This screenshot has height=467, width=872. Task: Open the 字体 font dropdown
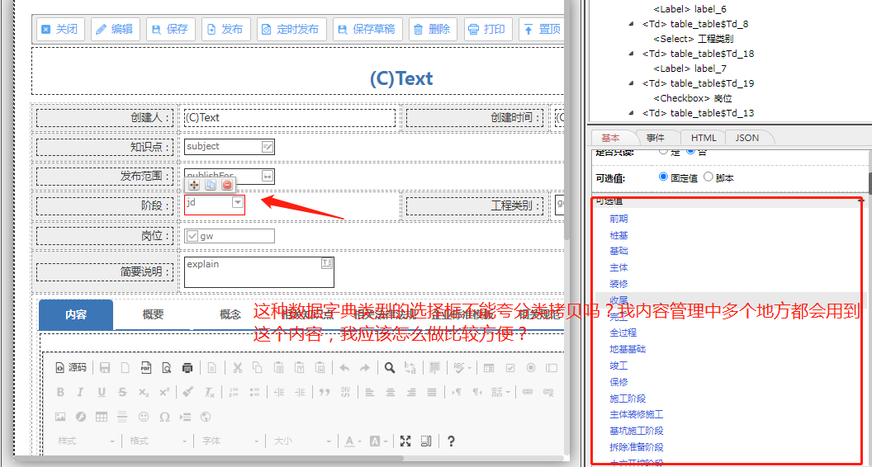(x=229, y=441)
